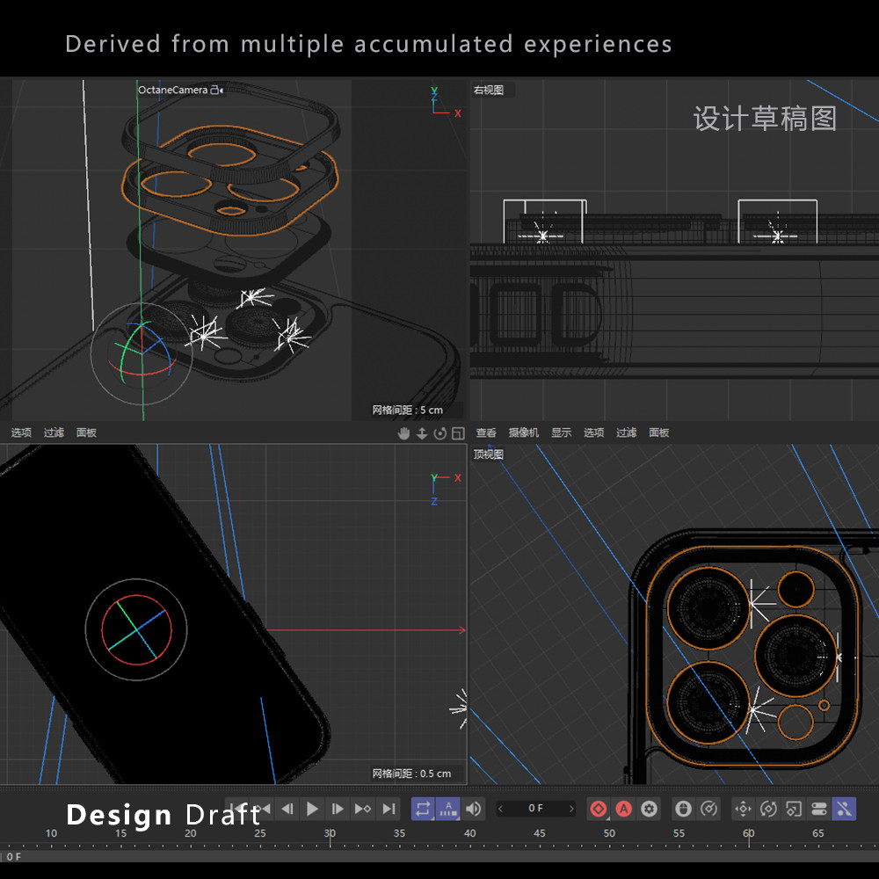The width and height of the screenshot is (879, 879).
Task: Open the 显示 menu in the top view
Action: (x=561, y=432)
